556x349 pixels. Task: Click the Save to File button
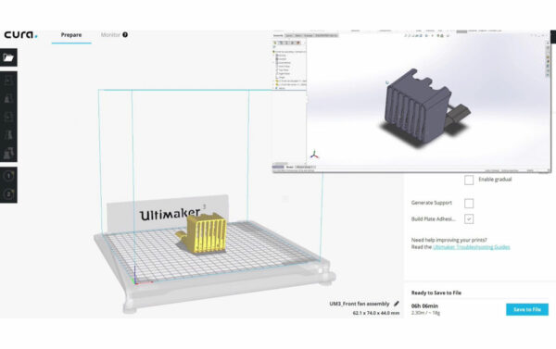[x=527, y=309]
